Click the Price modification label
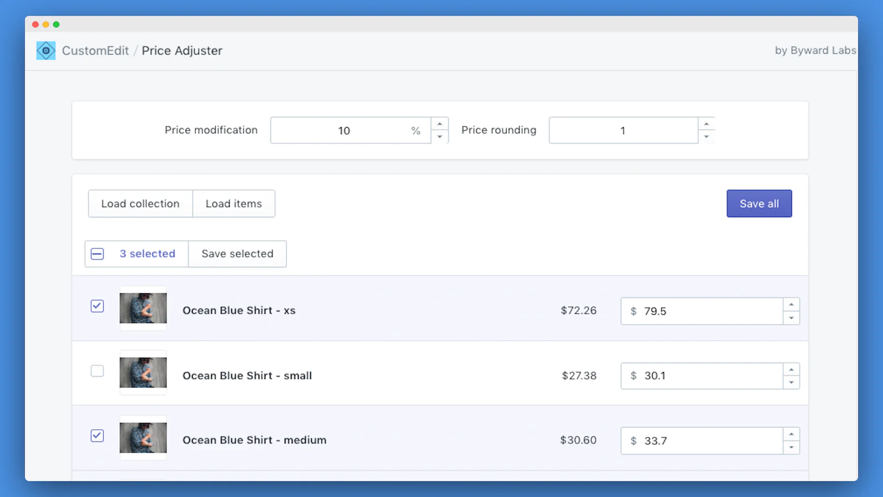This screenshot has height=497, width=883. click(211, 130)
